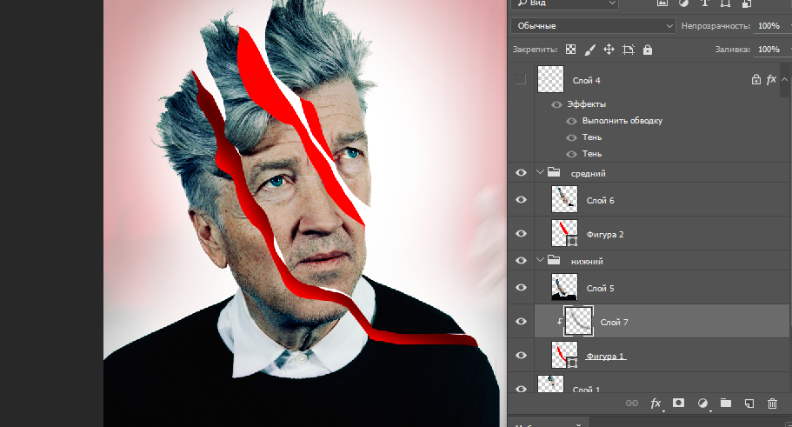Create new fill or adjustment layer

(702, 404)
